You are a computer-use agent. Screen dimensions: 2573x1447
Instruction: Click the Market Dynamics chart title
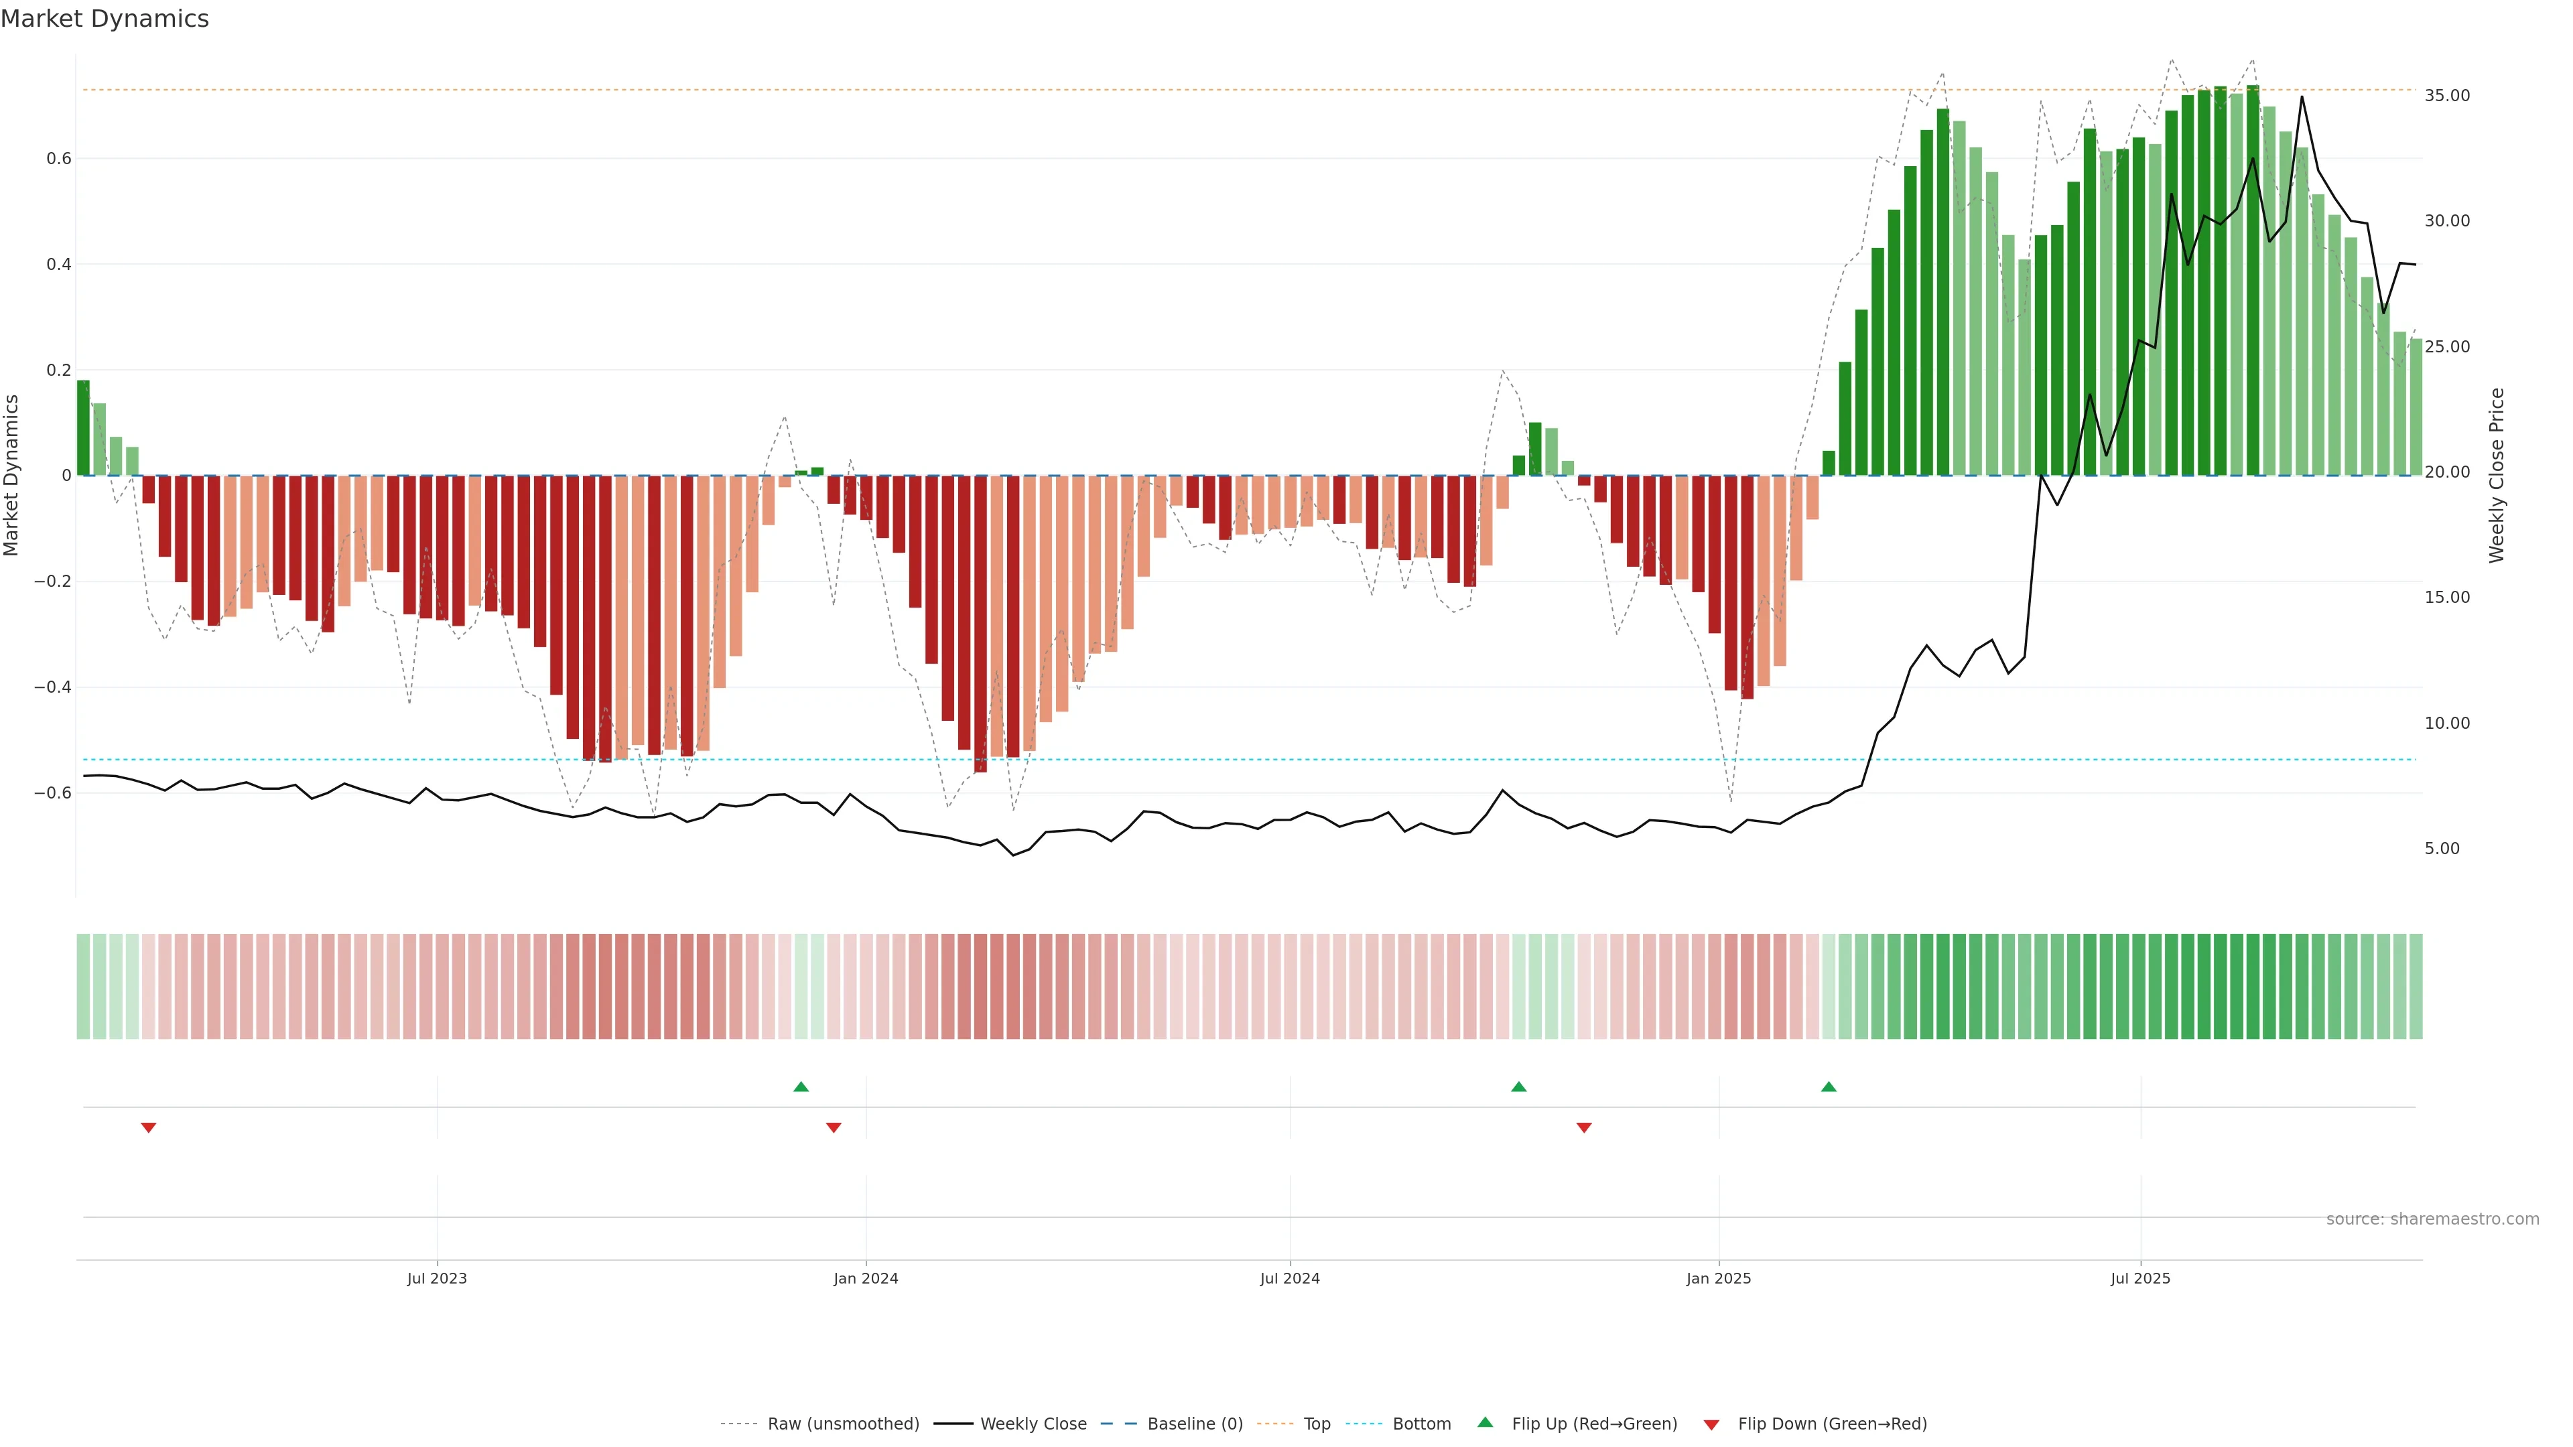click(x=105, y=19)
